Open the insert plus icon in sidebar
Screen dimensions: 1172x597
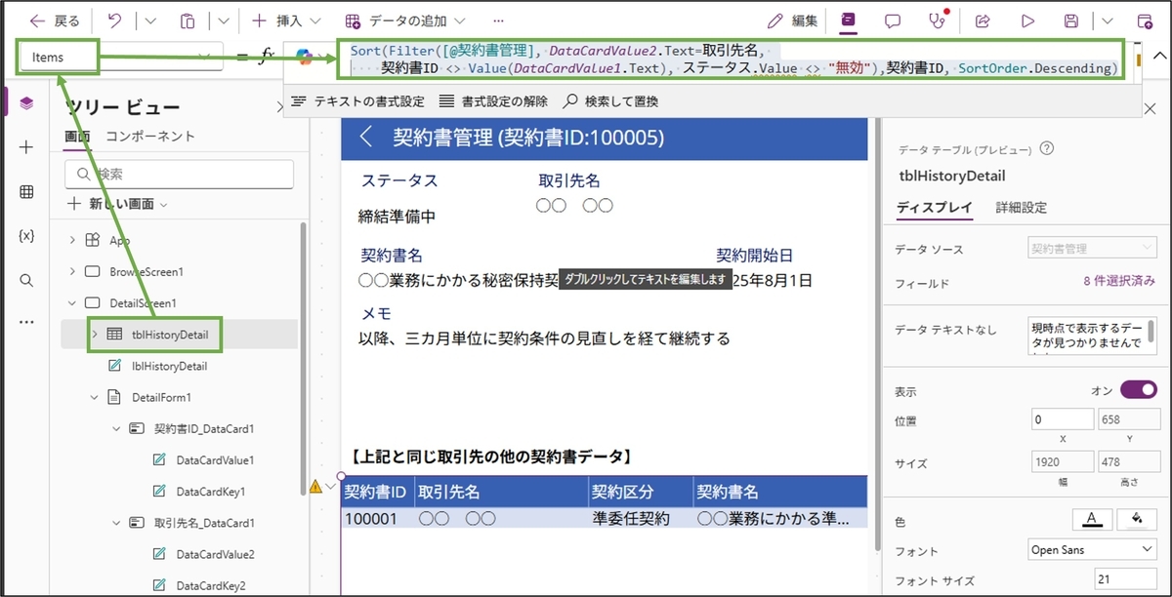point(26,147)
